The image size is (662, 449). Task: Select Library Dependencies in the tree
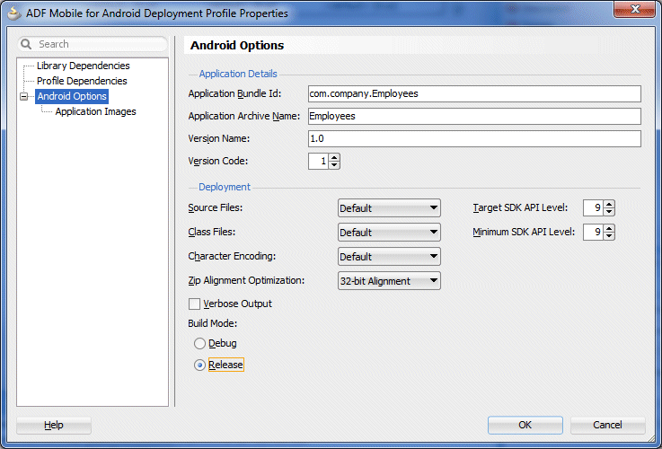[83, 66]
